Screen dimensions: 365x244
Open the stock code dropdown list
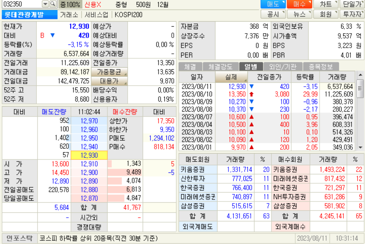point(45,4)
